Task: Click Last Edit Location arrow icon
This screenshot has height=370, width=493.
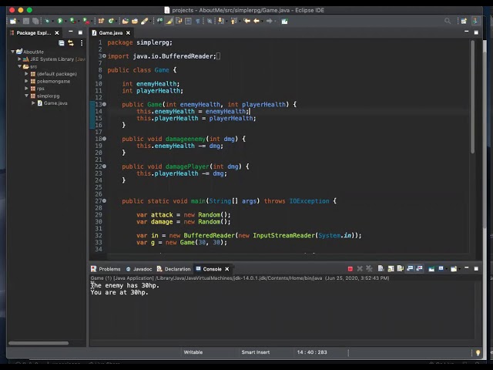Action: [x=246, y=21]
